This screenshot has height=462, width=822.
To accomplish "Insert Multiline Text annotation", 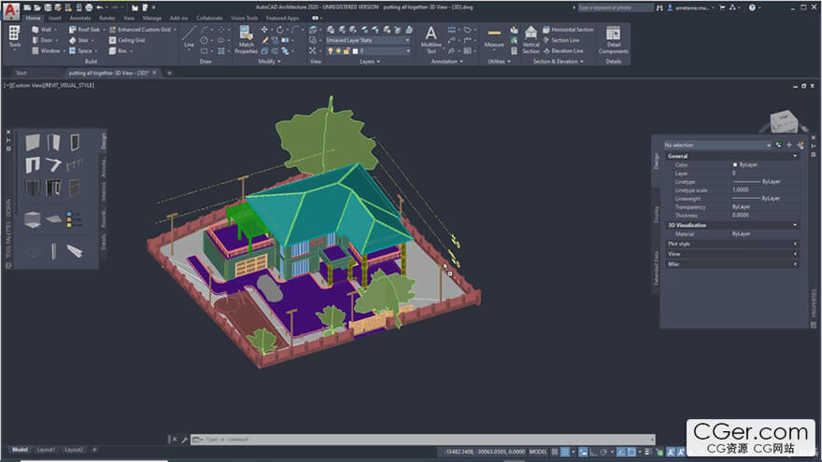I will [431, 39].
